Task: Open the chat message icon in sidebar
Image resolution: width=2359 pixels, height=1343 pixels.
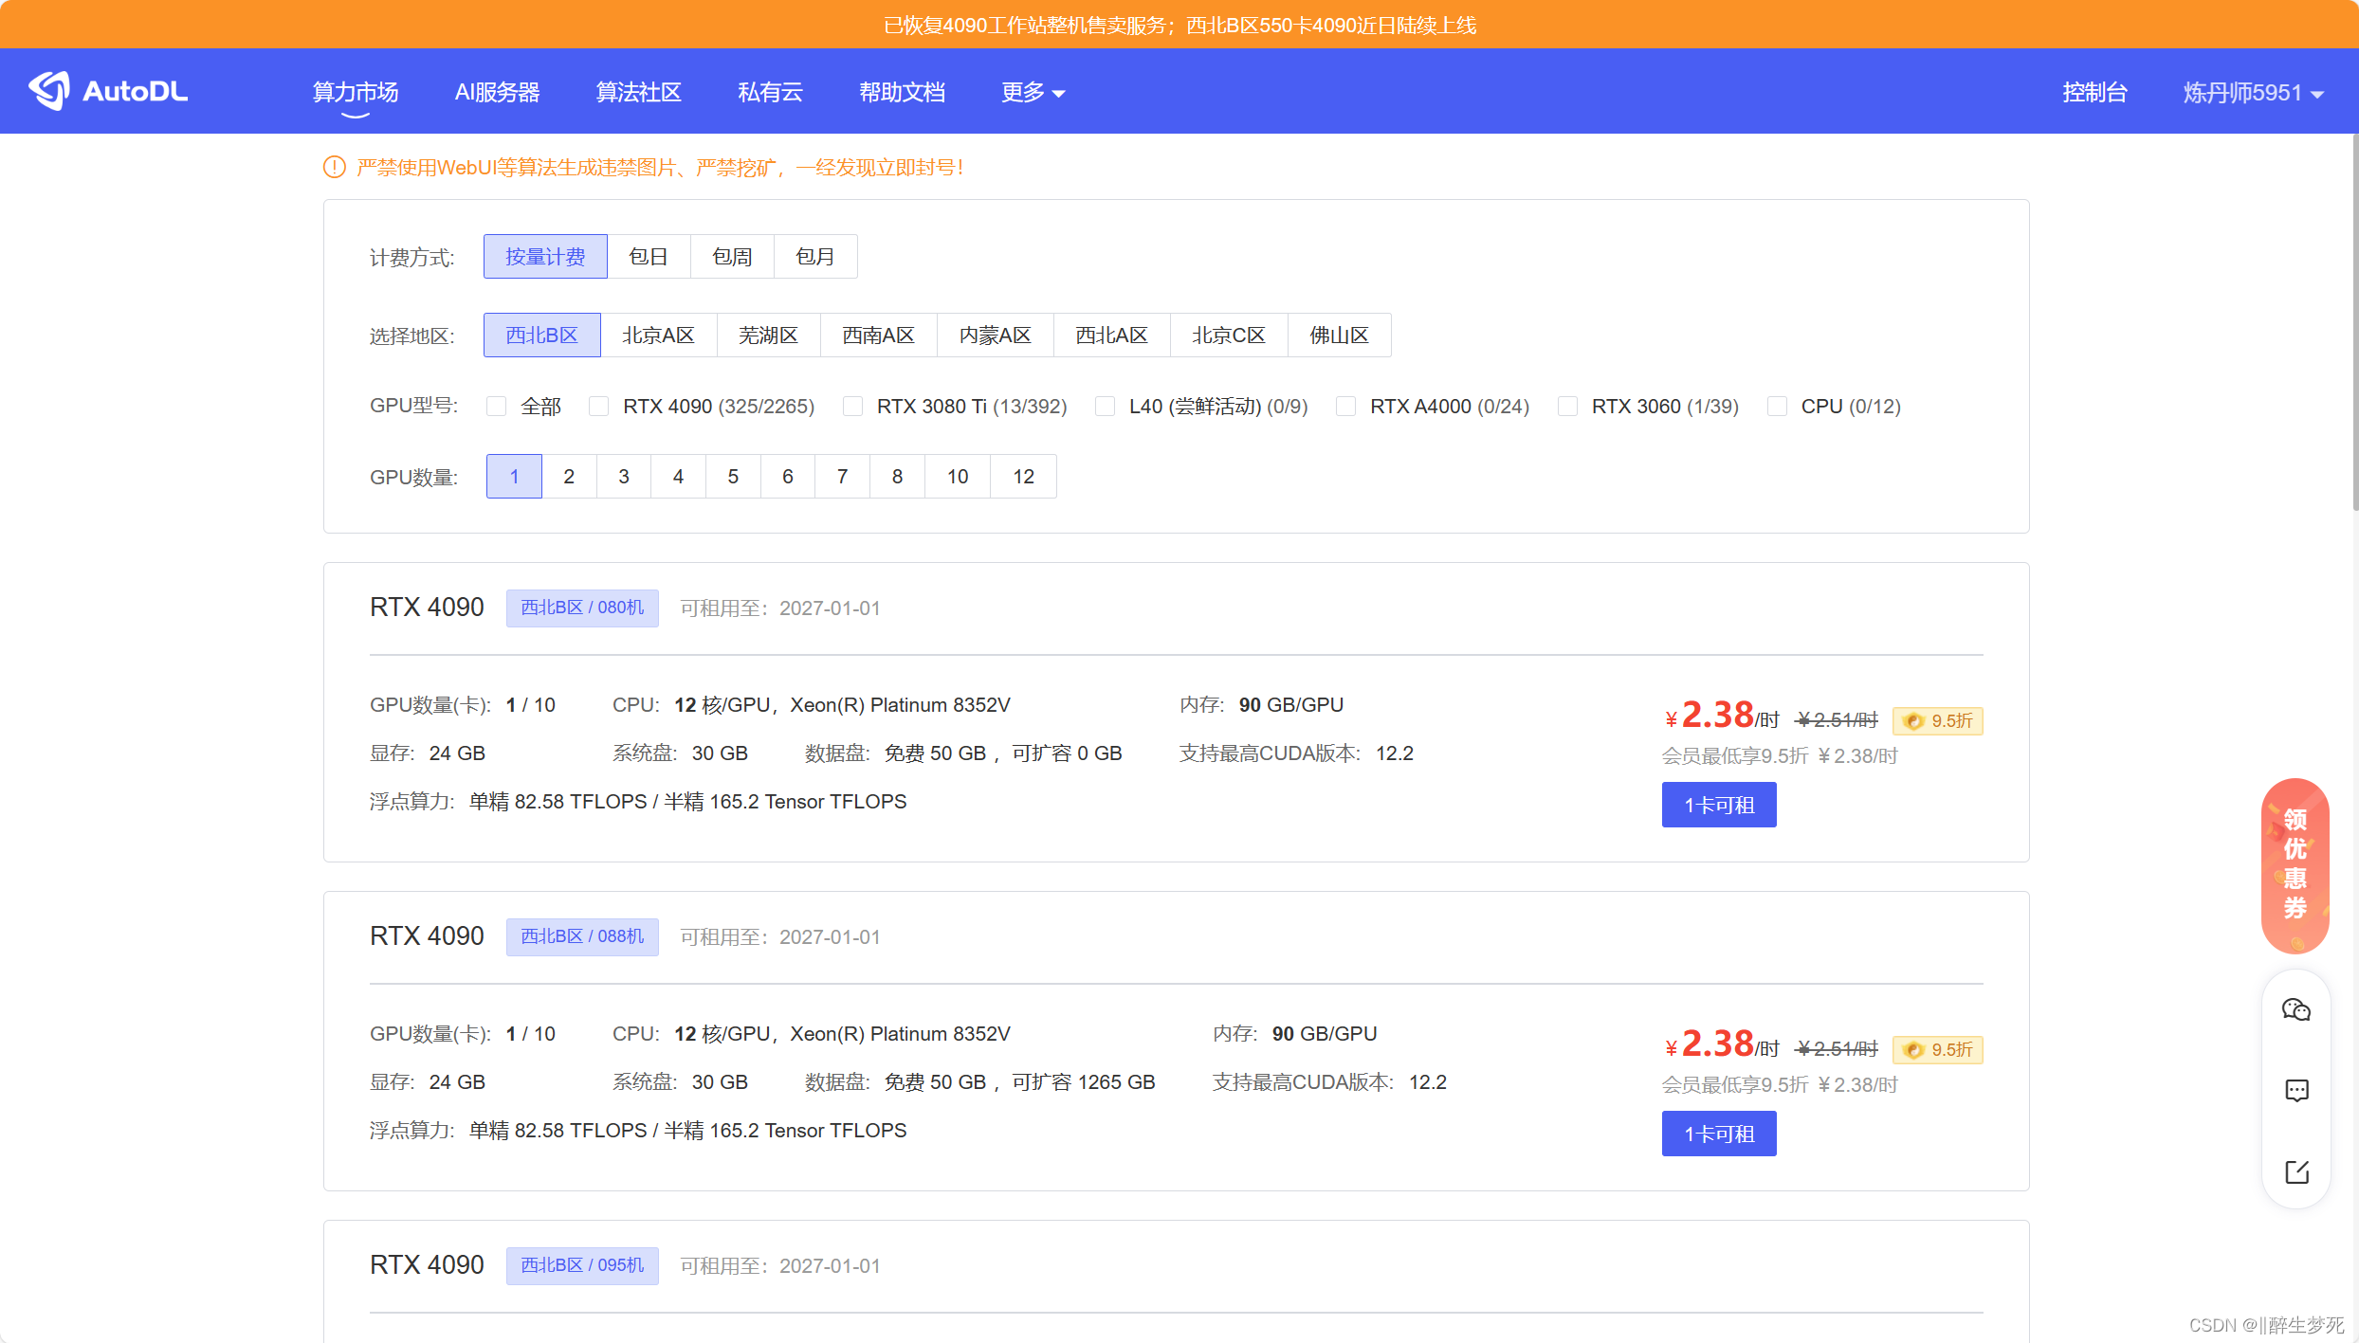Action: tap(2296, 1091)
